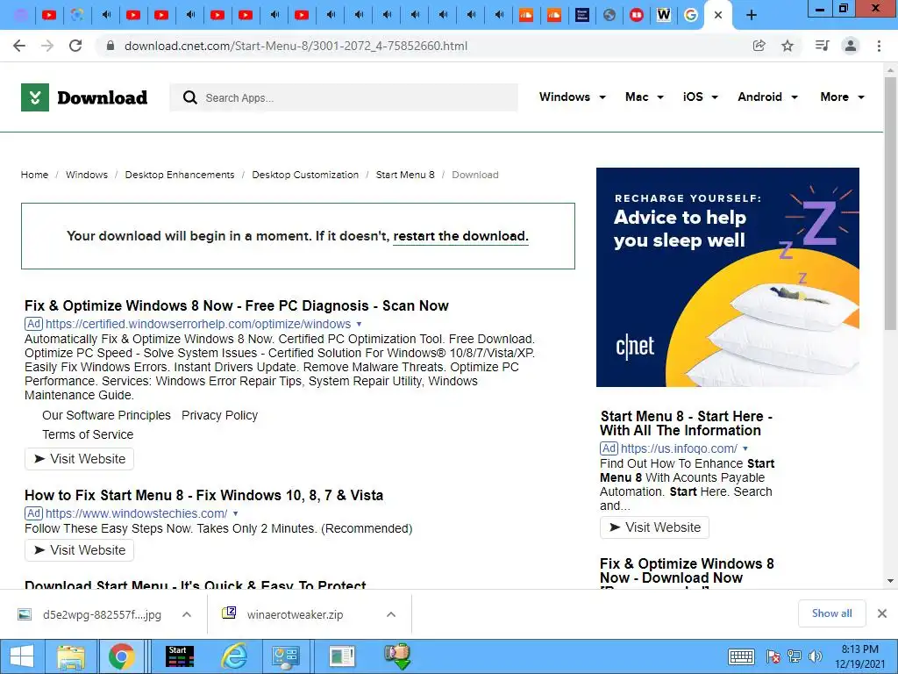The height and width of the screenshot is (674, 898).
Task: Open the windowstechies.com ad URL
Action: click(x=136, y=513)
